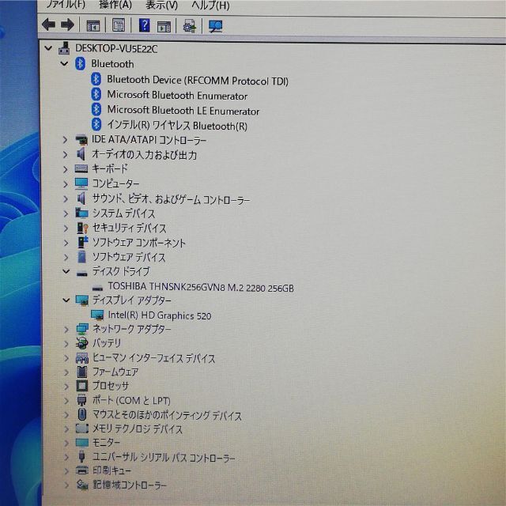Viewport: 506px width, 506px height.
Task: Collapse the ディスプレイ アダプター category
Action: coord(66,300)
